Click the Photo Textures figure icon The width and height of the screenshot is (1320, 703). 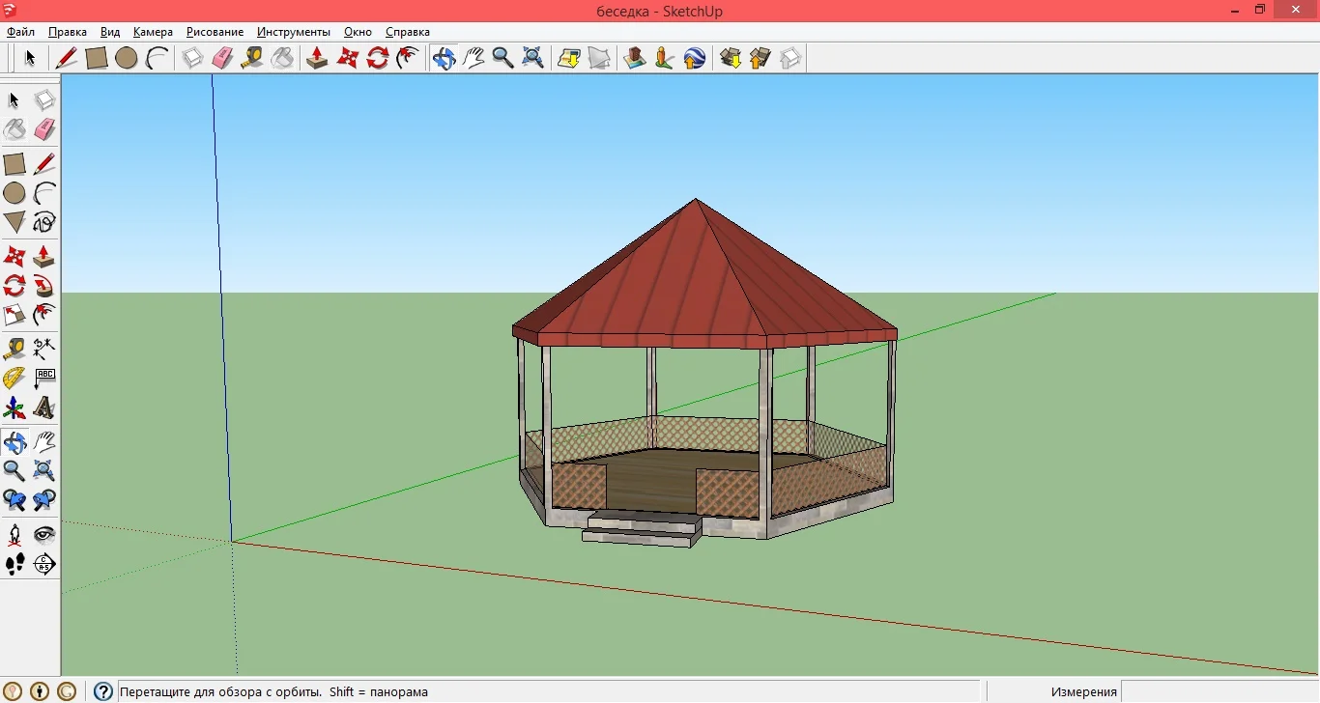click(x=664, y=58)
